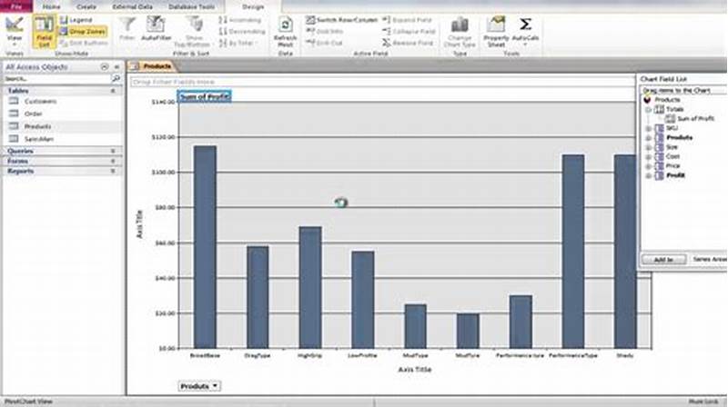
Task: Expand the SKU field node
Action: [x=649, y=128]
